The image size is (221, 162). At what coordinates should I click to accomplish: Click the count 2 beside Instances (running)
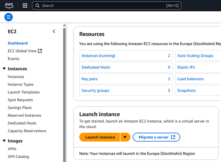[169, 56]
